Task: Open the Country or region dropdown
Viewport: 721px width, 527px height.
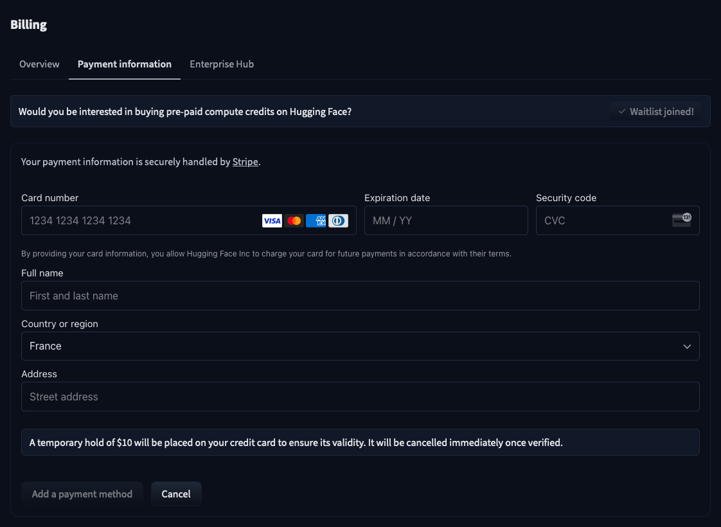Action: [360, 346]
